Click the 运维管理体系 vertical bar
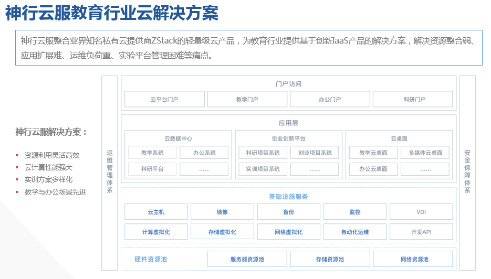 [110, 172]
